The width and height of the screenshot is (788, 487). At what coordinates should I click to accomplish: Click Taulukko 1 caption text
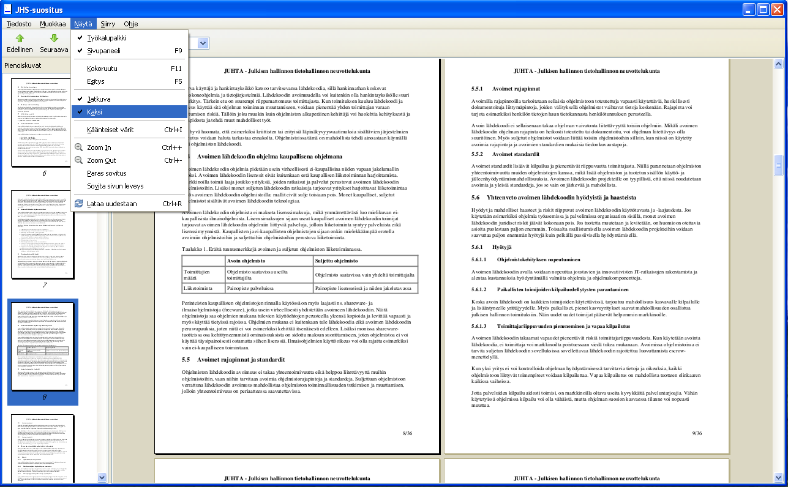[271, 249]
